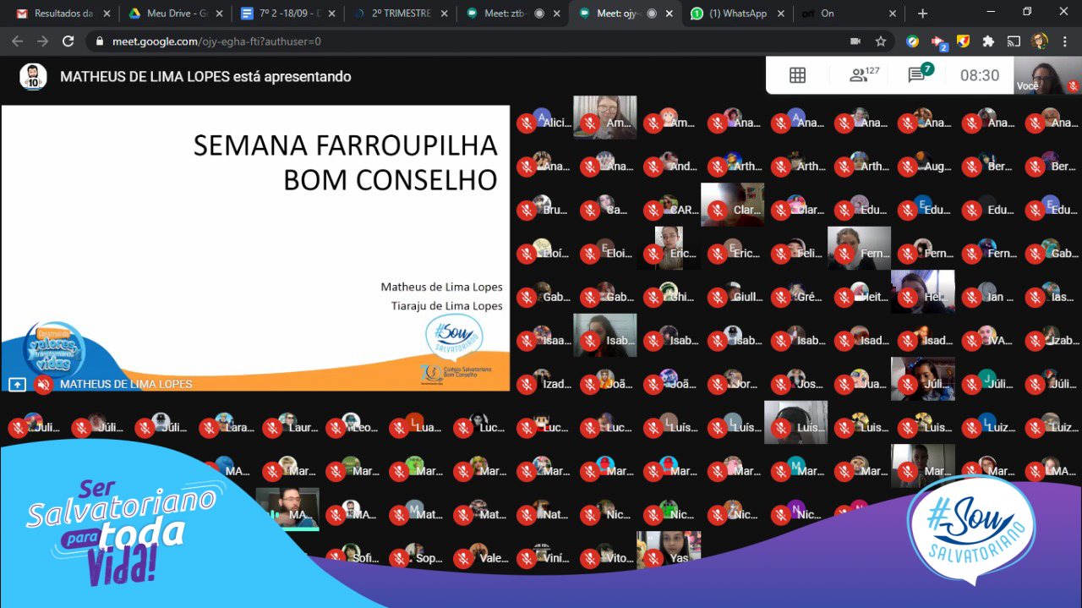Switch to the 'Meu Drive' tab
This screenshot has width=1082, height=608.
176,14
